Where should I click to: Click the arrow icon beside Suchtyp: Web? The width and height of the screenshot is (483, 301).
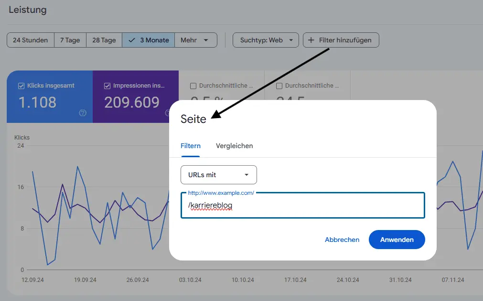tap(290, 40)
